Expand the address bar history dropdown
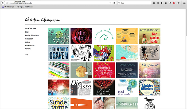Viewport: 187px width, 109px height. pyautogui.click(x=110, y=3)
